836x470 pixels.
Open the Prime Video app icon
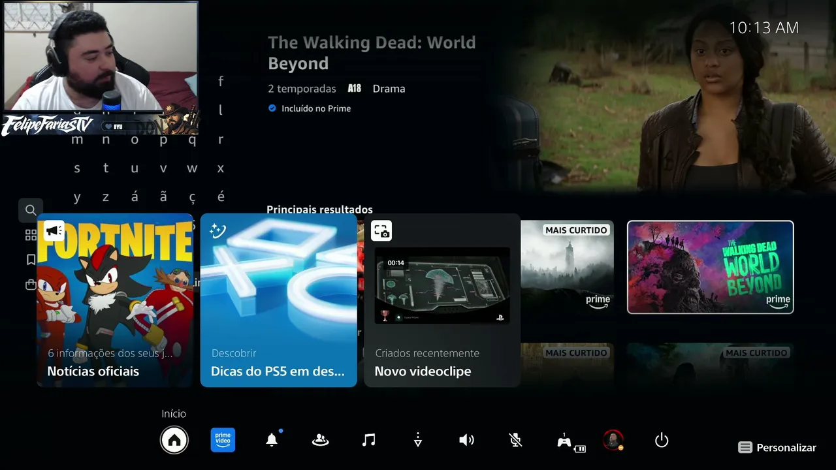point(223,440)
